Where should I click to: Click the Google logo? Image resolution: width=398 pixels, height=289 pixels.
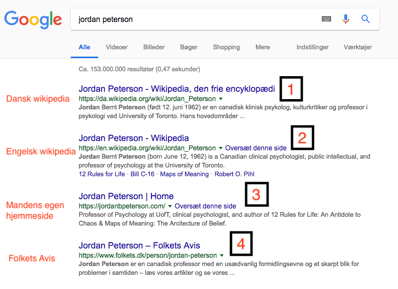(33, 20)
